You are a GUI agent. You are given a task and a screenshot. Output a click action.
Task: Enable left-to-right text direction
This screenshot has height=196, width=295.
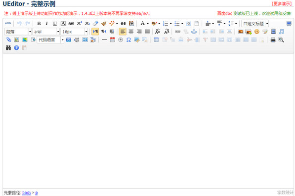pyautogui.click(x=95, y=32)
